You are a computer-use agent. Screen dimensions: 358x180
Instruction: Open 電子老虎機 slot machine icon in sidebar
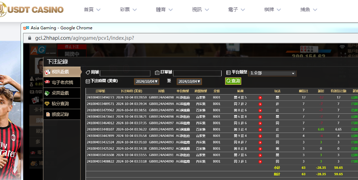click(x=47, y=83)
